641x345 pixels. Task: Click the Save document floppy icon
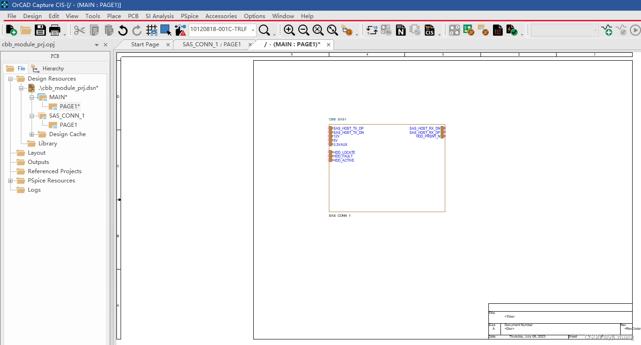pyautogui.click(x=40, y=31)
